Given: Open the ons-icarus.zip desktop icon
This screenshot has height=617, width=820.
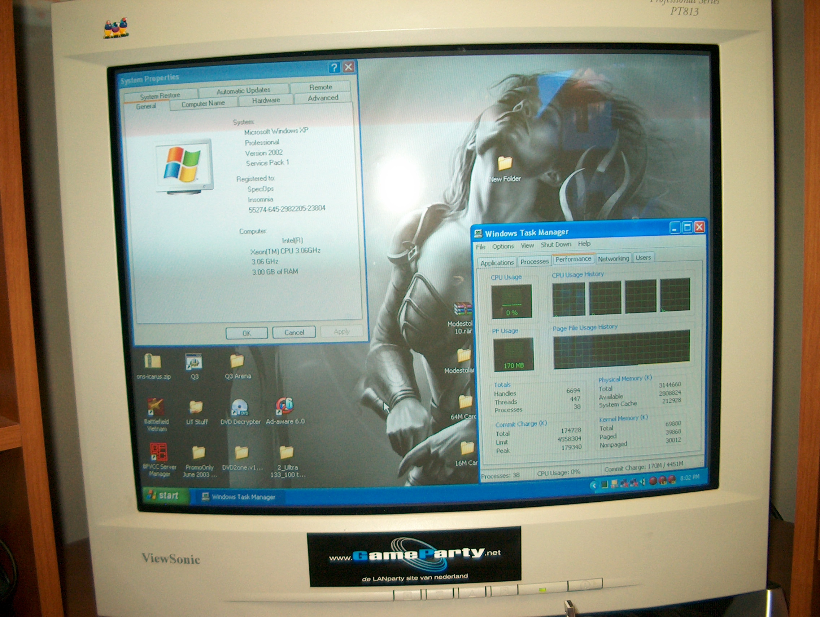Looking at the screenshot, I should [152, 361].
